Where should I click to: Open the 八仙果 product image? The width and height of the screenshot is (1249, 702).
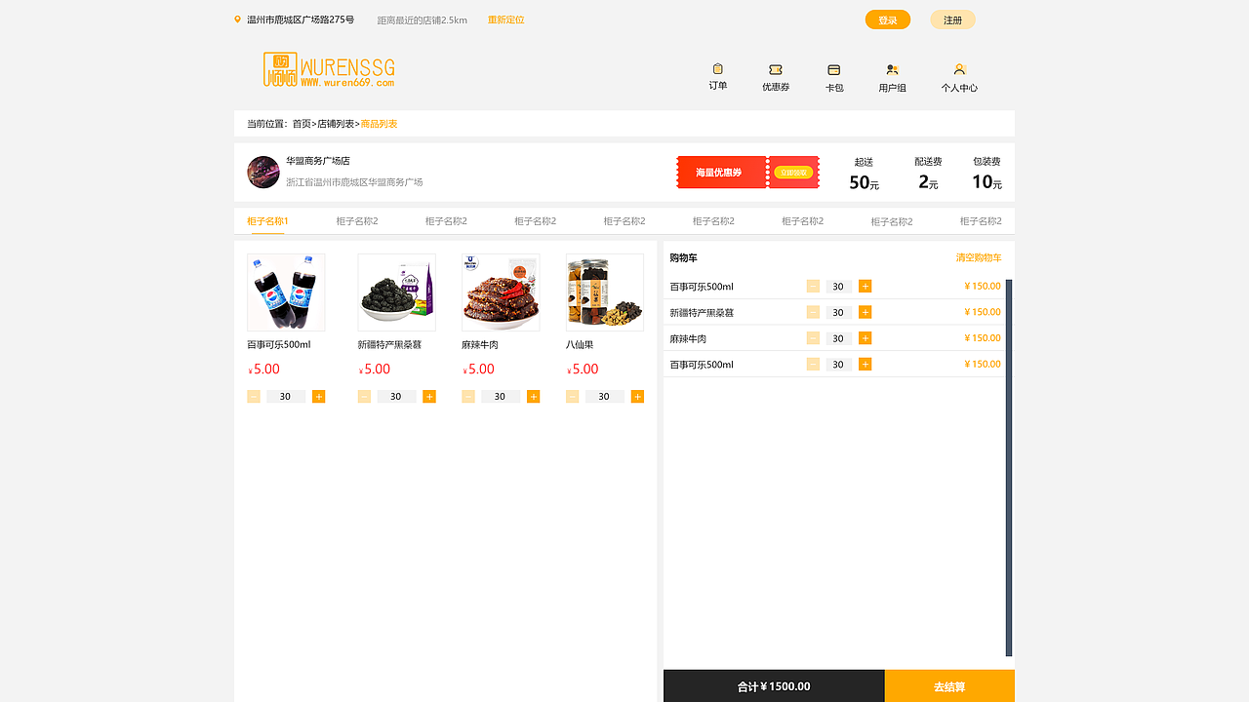(x=605, y=292)
